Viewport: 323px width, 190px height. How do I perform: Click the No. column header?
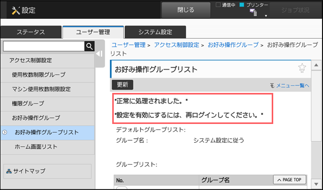(x=156, y=180)
